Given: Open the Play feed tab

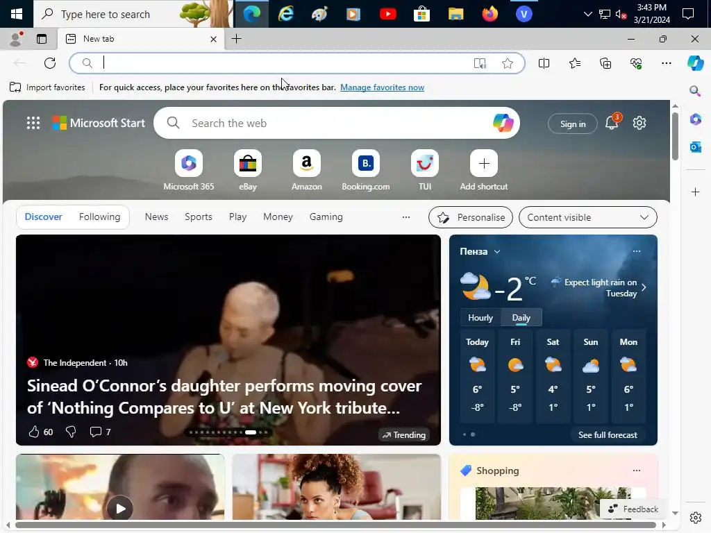Looking at the screenshot, I should 237,217.
